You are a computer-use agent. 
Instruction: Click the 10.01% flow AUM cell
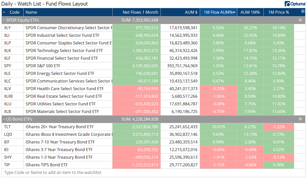pyautogui.click(x=219, y=127)
